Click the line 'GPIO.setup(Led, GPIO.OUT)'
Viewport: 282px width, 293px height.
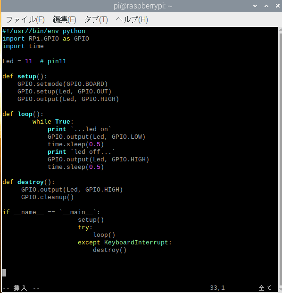click(x=65, y=92)
